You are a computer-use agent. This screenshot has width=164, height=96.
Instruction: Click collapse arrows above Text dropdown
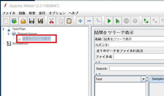pos(98,74)
